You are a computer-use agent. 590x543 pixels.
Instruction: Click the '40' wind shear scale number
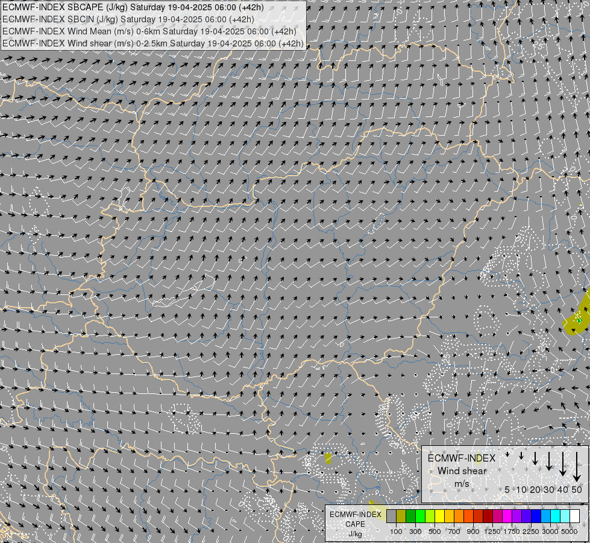562,489
